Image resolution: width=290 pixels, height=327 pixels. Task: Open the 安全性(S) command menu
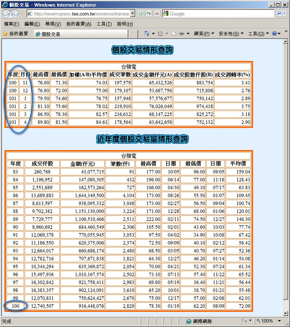point(231,34)
